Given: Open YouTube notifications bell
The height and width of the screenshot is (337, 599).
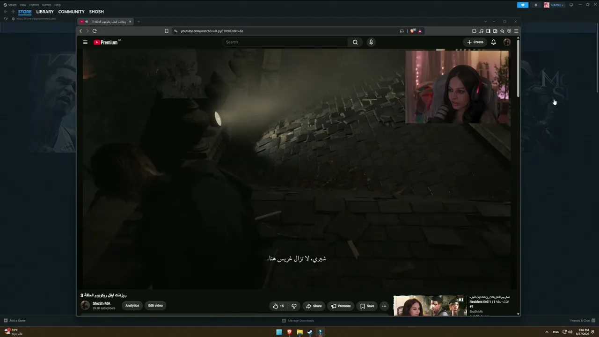Looking at the screenshot, I should click(x=493, y=42).
